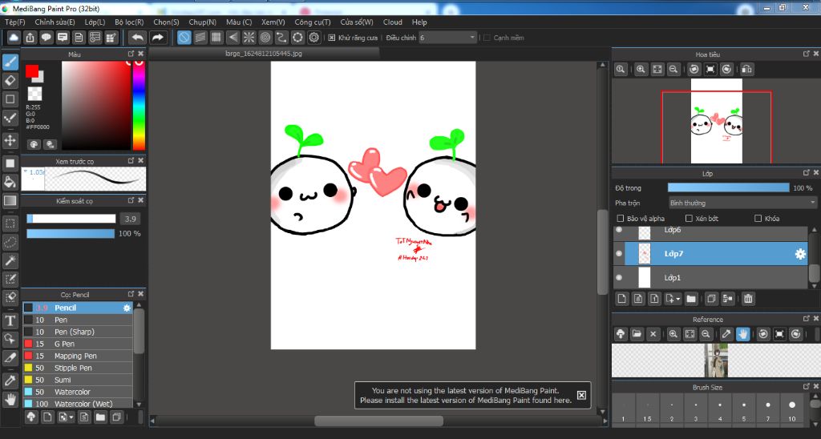Select eyedropper in Reference panel

point(726,334)
